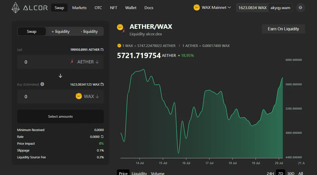Select the Volume chart tab
This screenshot has width=317, height=175.
[x=158, y=173]
